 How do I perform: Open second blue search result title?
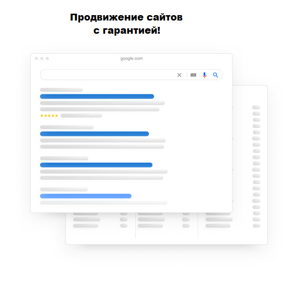pyautogui.click(x=94, y=134)
